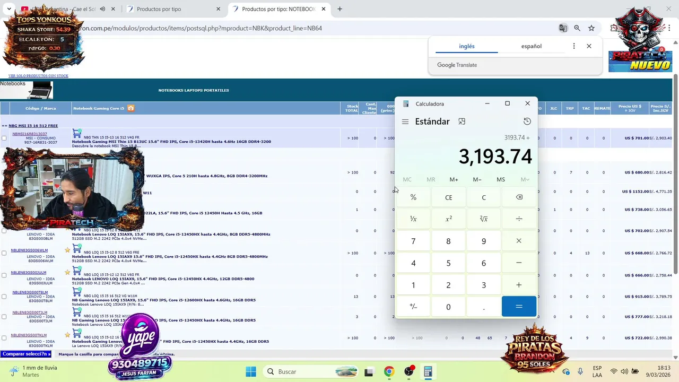Viewport: 679px width, 382px height.
Task: Click the backspace key in Calculator
Action: (519, 197)
